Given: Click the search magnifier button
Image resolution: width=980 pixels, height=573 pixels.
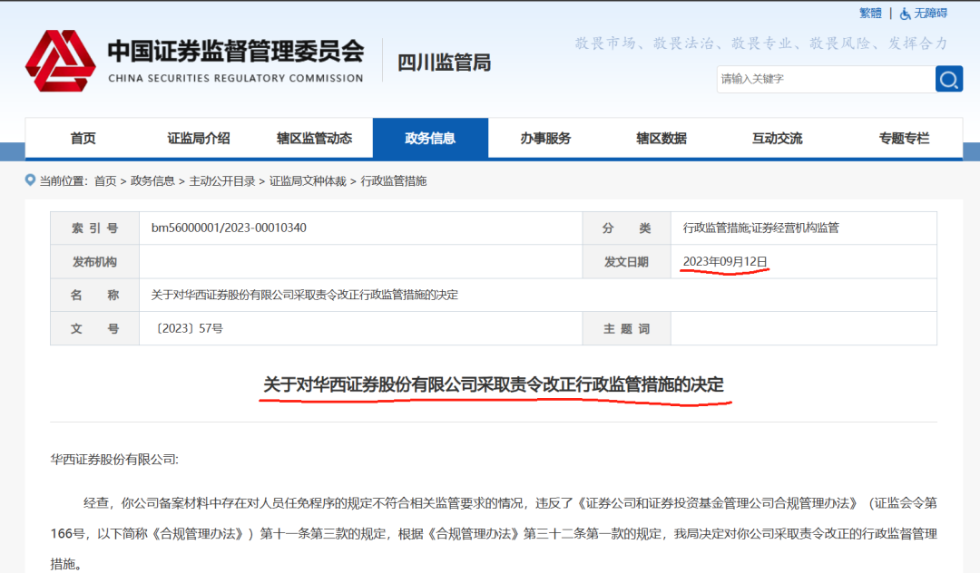Looking at the screenshot, I should (949, 79).
